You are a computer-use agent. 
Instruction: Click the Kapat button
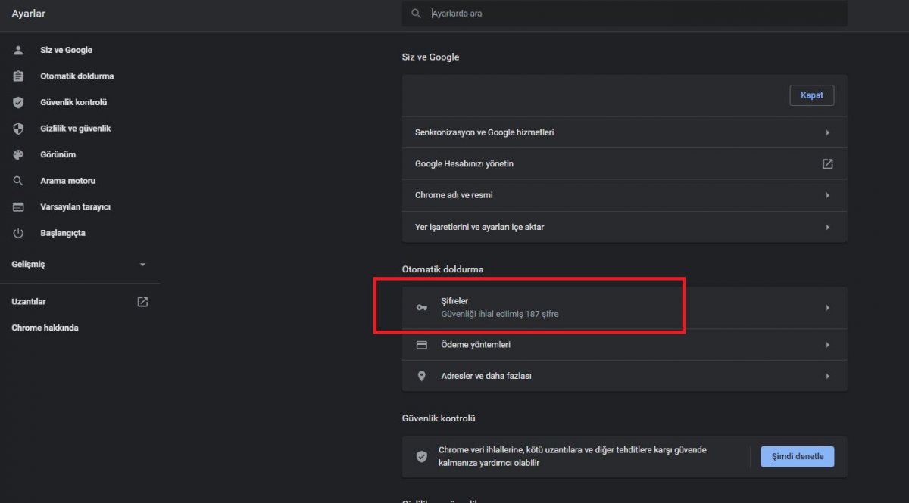(812, 95)
